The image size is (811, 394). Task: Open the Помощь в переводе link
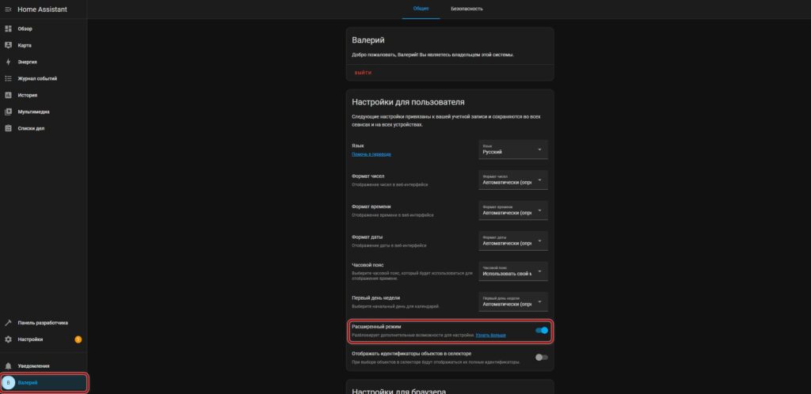coord(371,154)
